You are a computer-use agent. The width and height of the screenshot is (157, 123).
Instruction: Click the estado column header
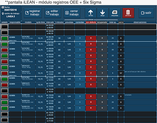[4, 22]
